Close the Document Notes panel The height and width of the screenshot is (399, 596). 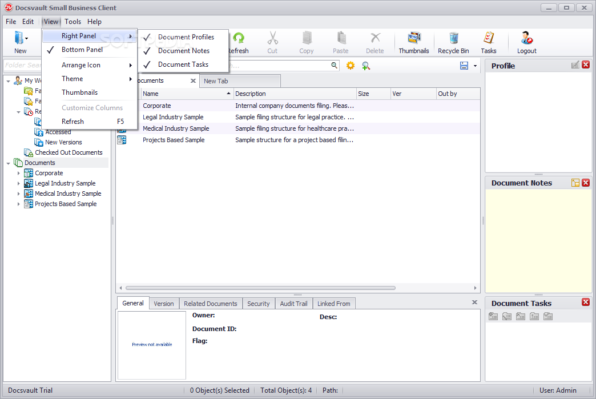586,183
